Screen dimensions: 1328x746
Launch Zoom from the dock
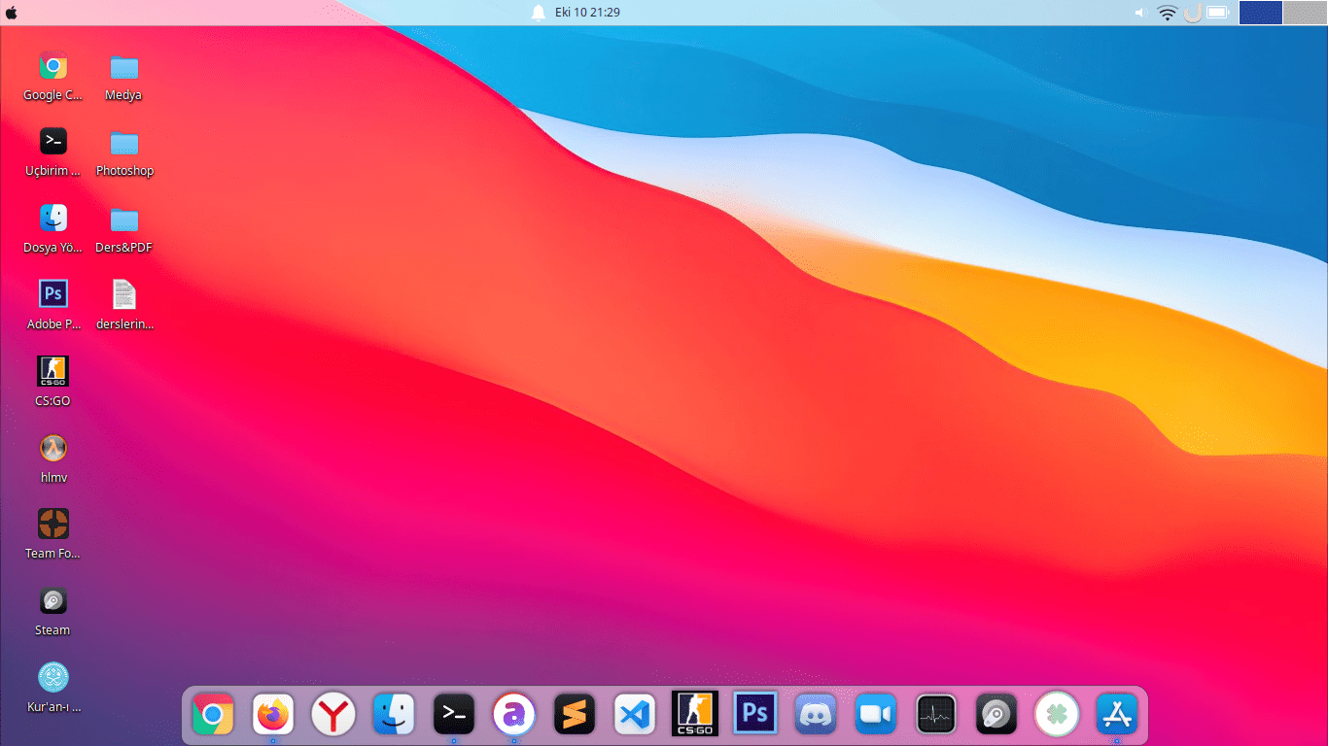click(876, 713)
